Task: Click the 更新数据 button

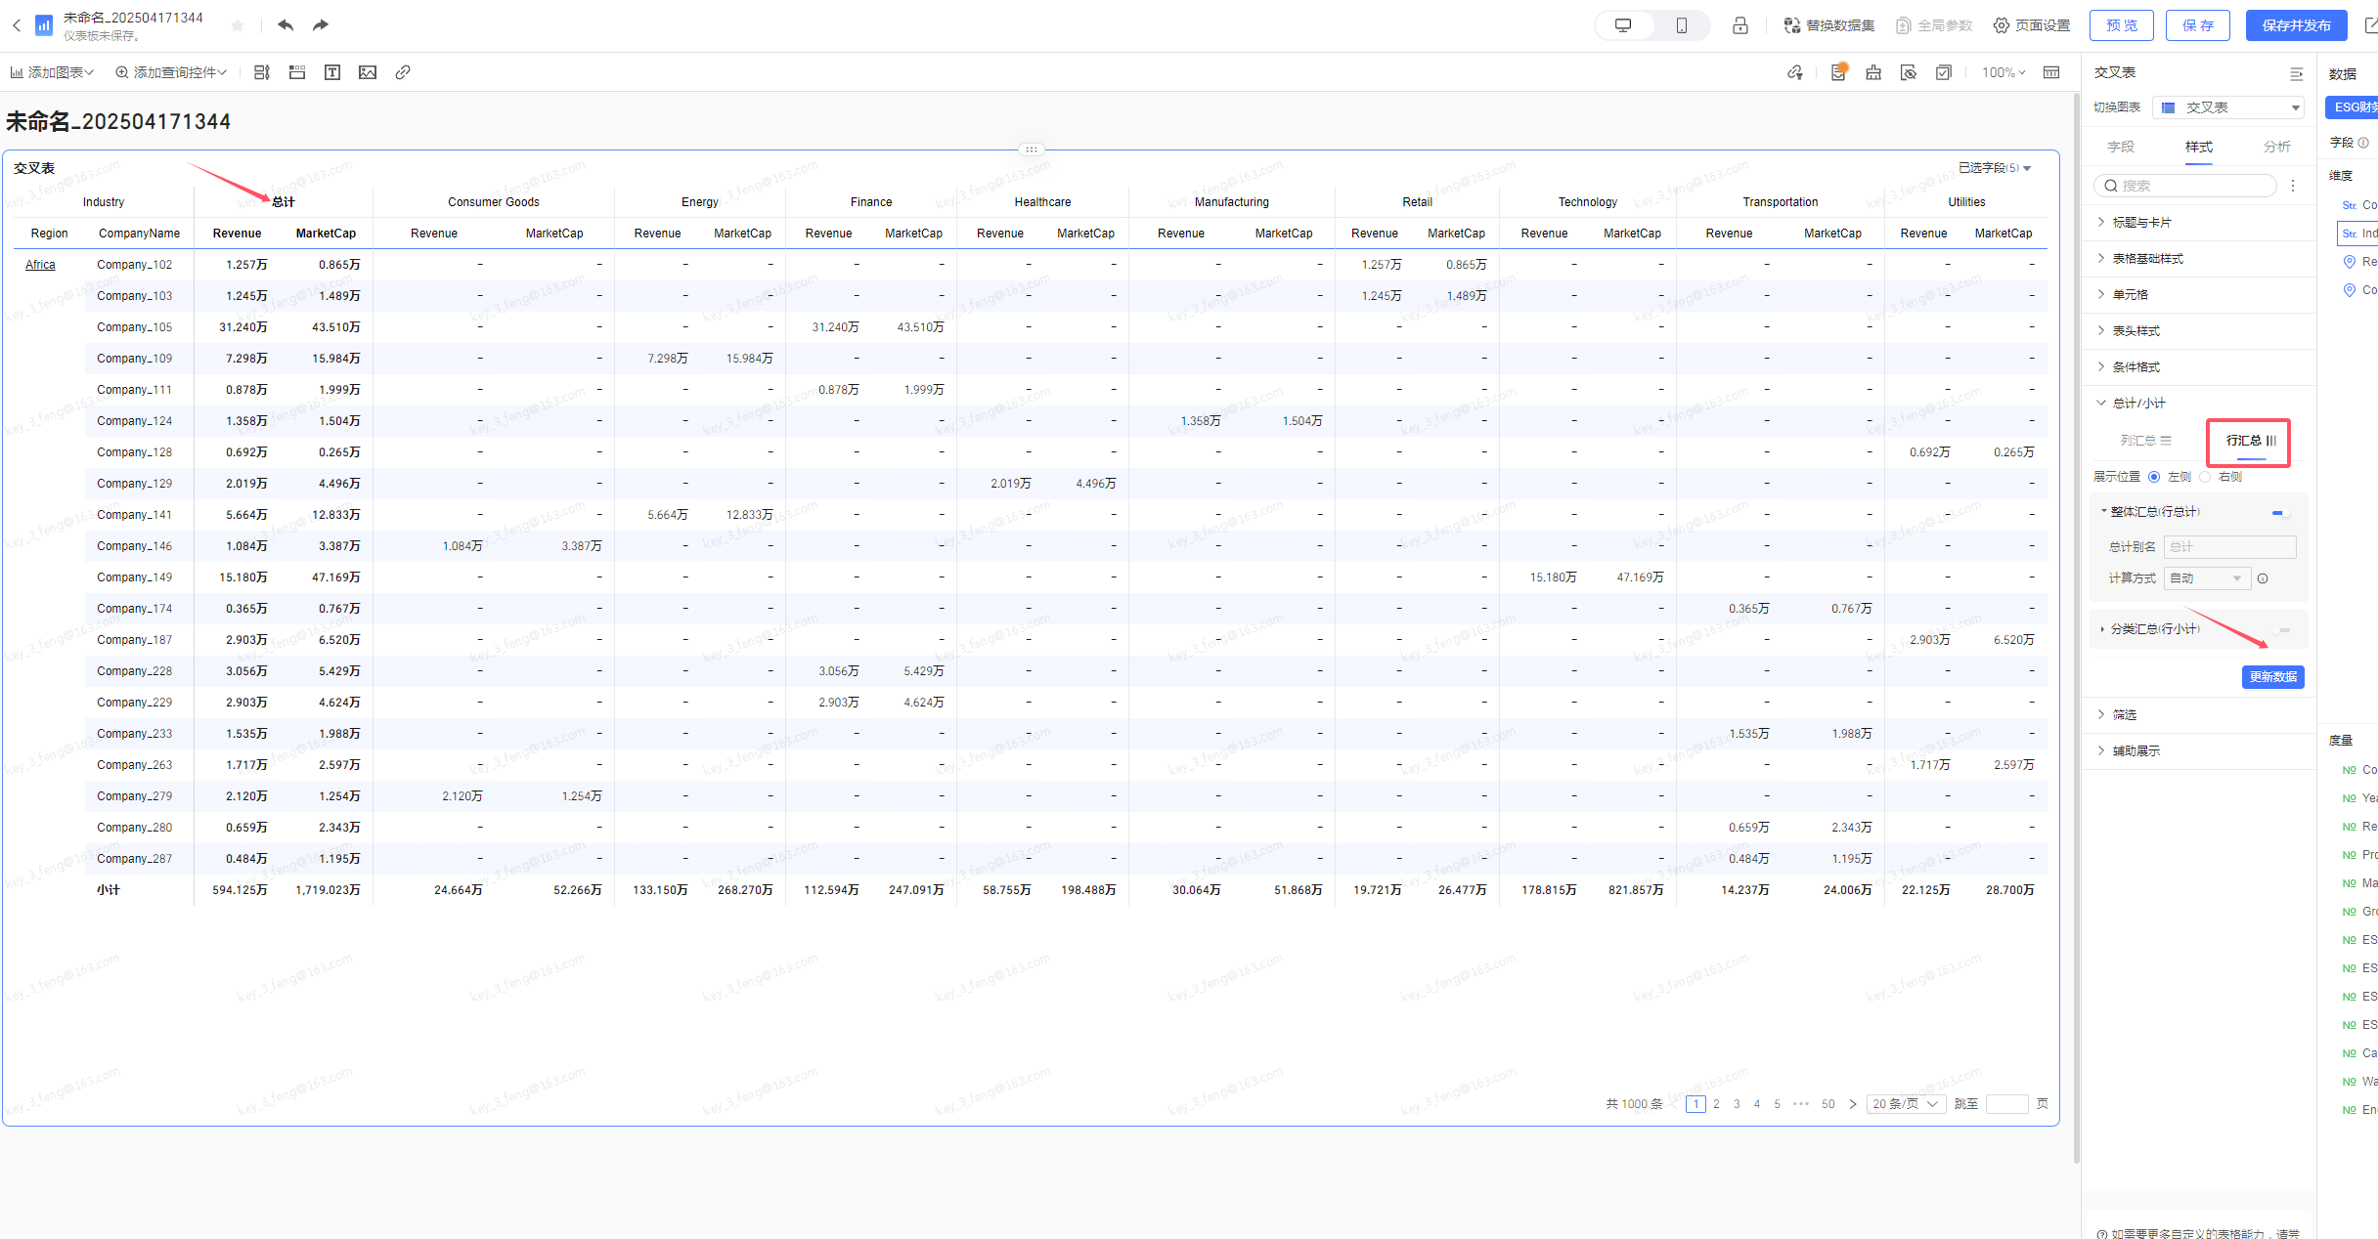Action: point(2272,677)
